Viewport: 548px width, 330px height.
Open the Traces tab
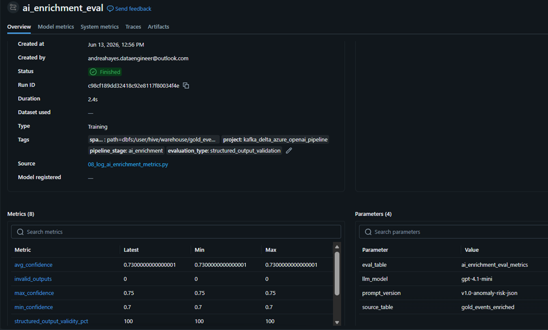tap(133, 27)
